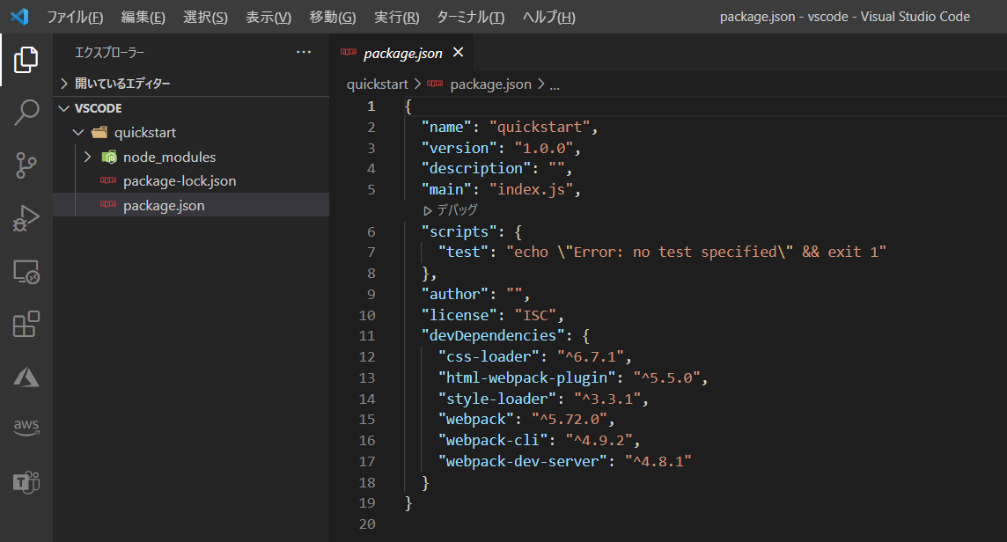Viewport: 1007px width, 542px height.
Task: Open the ターミナル(T) menu
Action: 471,17
